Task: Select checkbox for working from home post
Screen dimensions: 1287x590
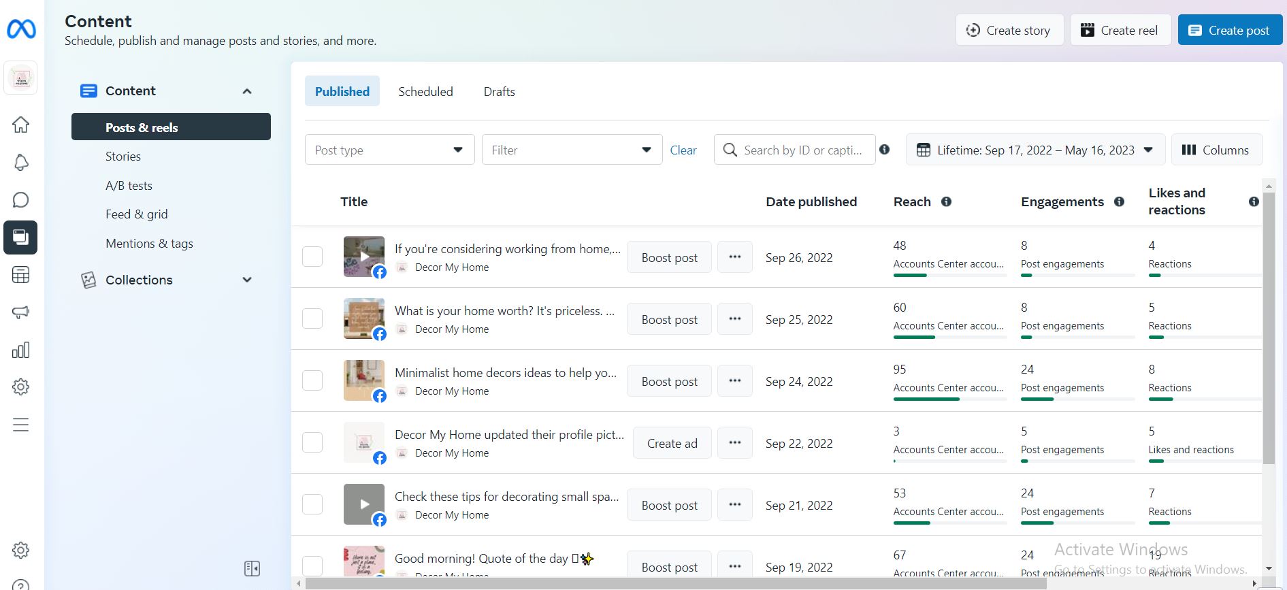Action: [312, 257]
